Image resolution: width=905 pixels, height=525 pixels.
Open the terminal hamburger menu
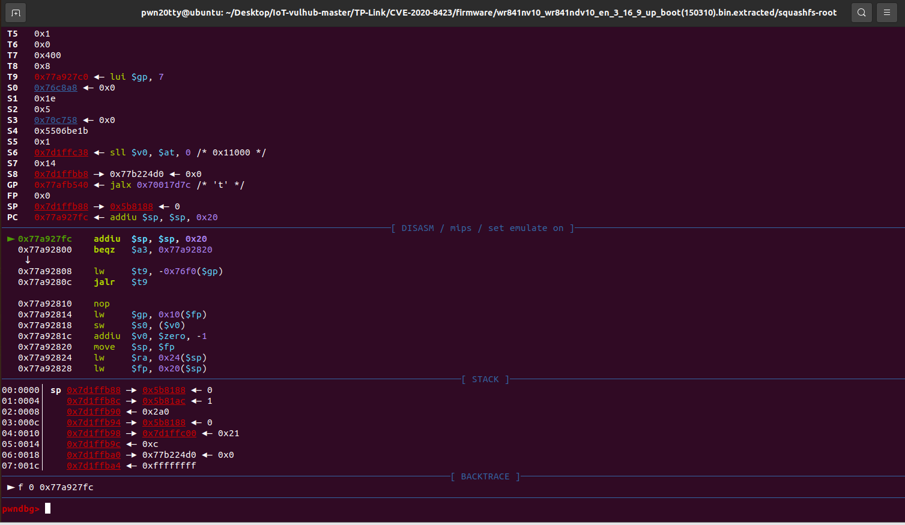point(886,12)
